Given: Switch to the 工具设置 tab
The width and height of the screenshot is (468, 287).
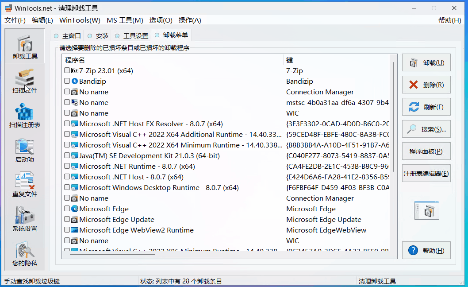Looking at the screenshot, I should (x=132, y=36).
